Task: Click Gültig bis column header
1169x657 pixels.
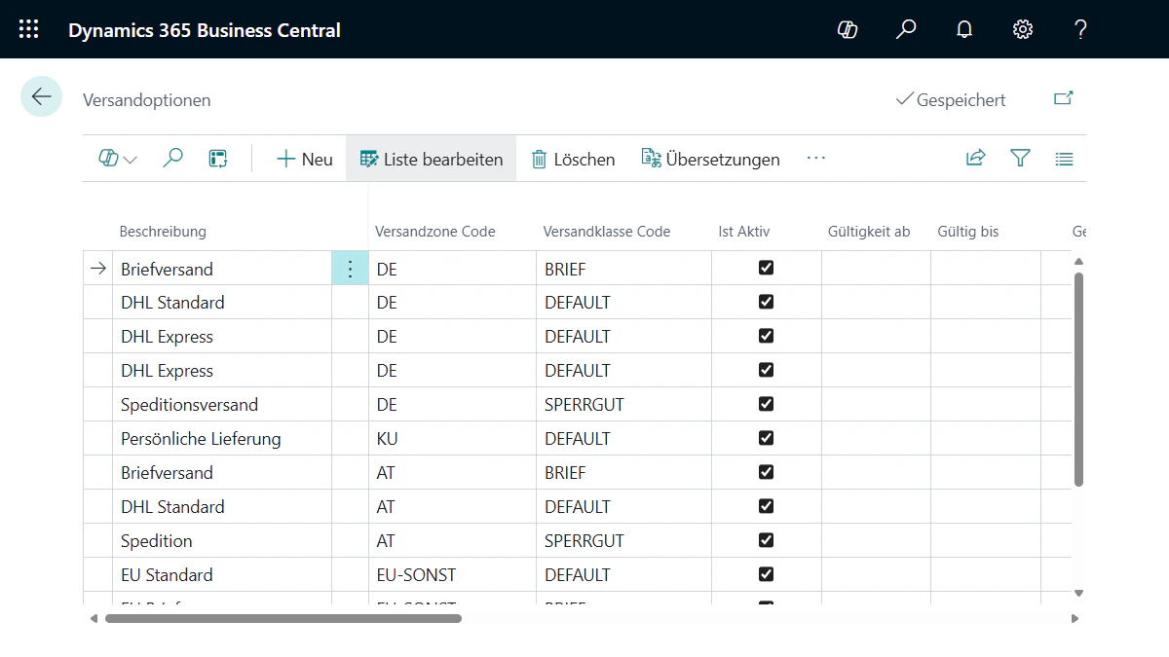Action: tap(968, 232)
